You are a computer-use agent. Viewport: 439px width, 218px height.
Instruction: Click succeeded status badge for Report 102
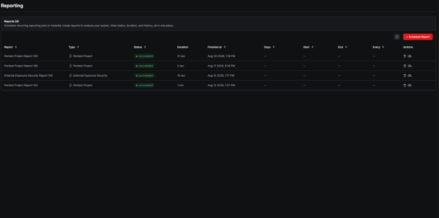tap(144, 85)
